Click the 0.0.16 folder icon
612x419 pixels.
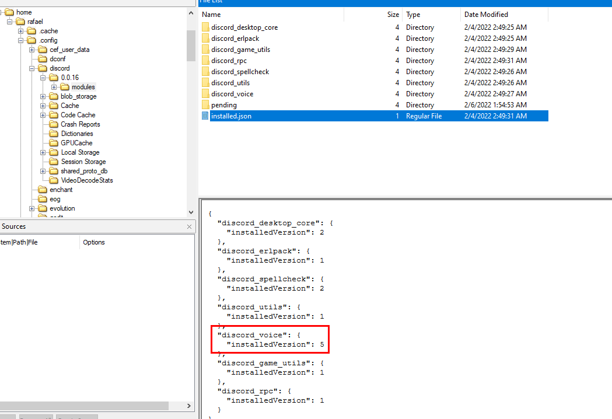click(x=54, y=78)
